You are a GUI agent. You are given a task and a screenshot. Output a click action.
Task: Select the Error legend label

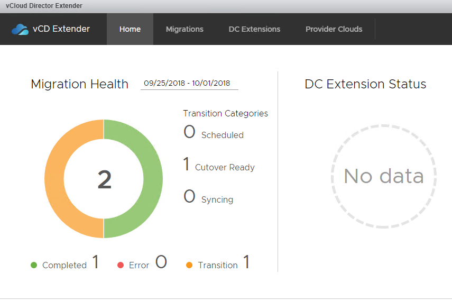(x=139, y=265)
